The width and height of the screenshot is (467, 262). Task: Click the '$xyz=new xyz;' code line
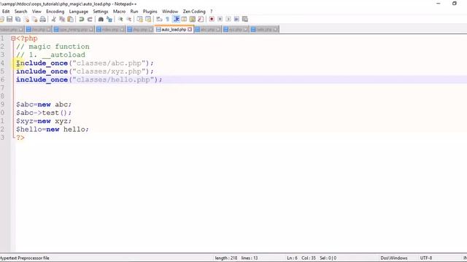pyautogui.click(x=44, y=122)
